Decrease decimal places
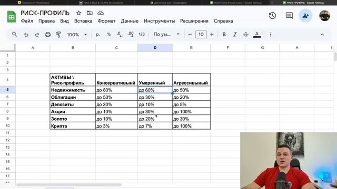Viewport: 337px width, 189px height. pos(120,35)
